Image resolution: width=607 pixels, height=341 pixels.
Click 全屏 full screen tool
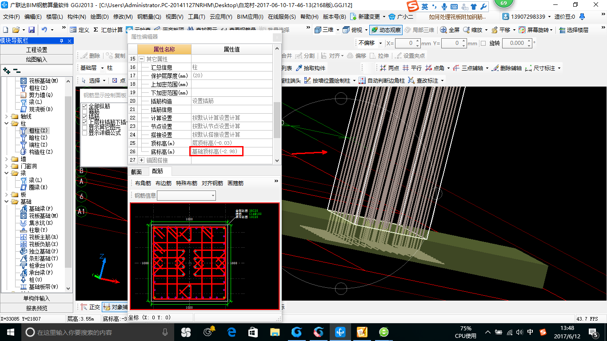[x=450, y=30]
